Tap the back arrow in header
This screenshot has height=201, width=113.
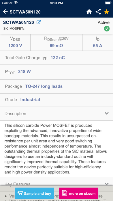[x=5, y=12]
